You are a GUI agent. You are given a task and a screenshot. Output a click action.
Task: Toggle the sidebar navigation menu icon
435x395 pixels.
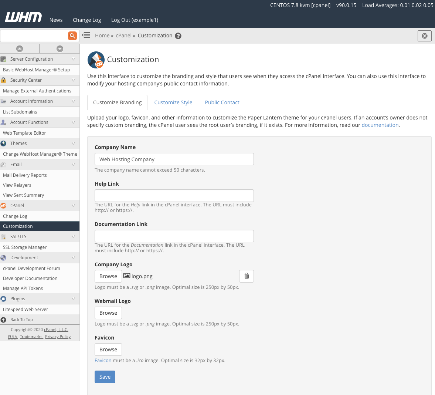click(86, 36)
